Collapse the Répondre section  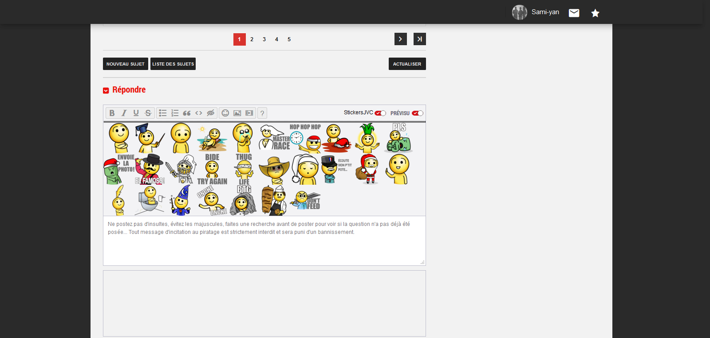point(106,90)
